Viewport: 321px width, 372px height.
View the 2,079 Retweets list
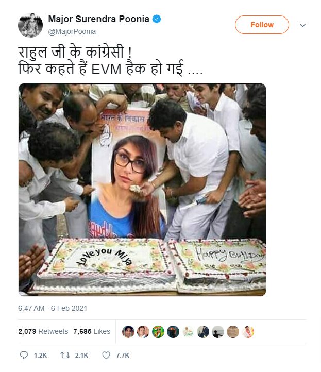43,331
